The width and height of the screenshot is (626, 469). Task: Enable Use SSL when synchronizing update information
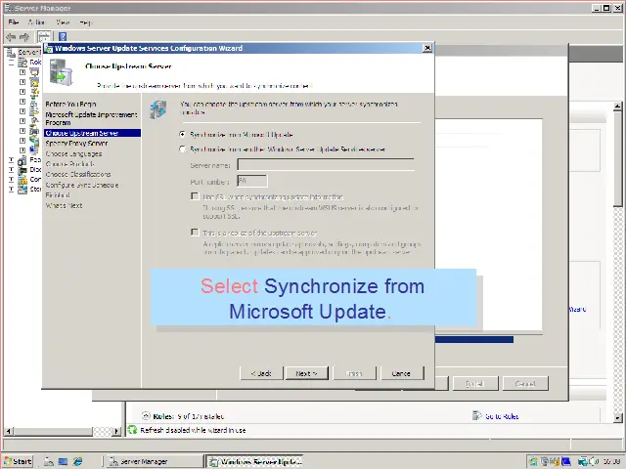coord(195,196)
